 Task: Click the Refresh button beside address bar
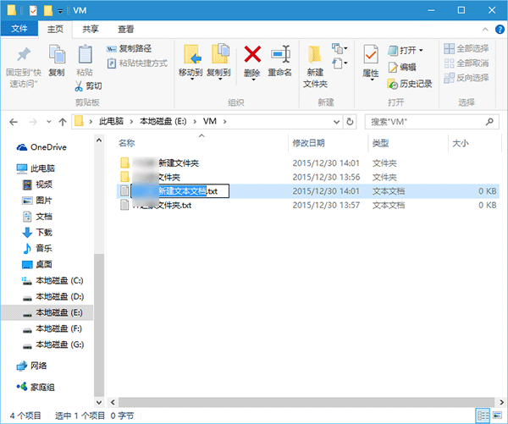[x=350, y=122]
